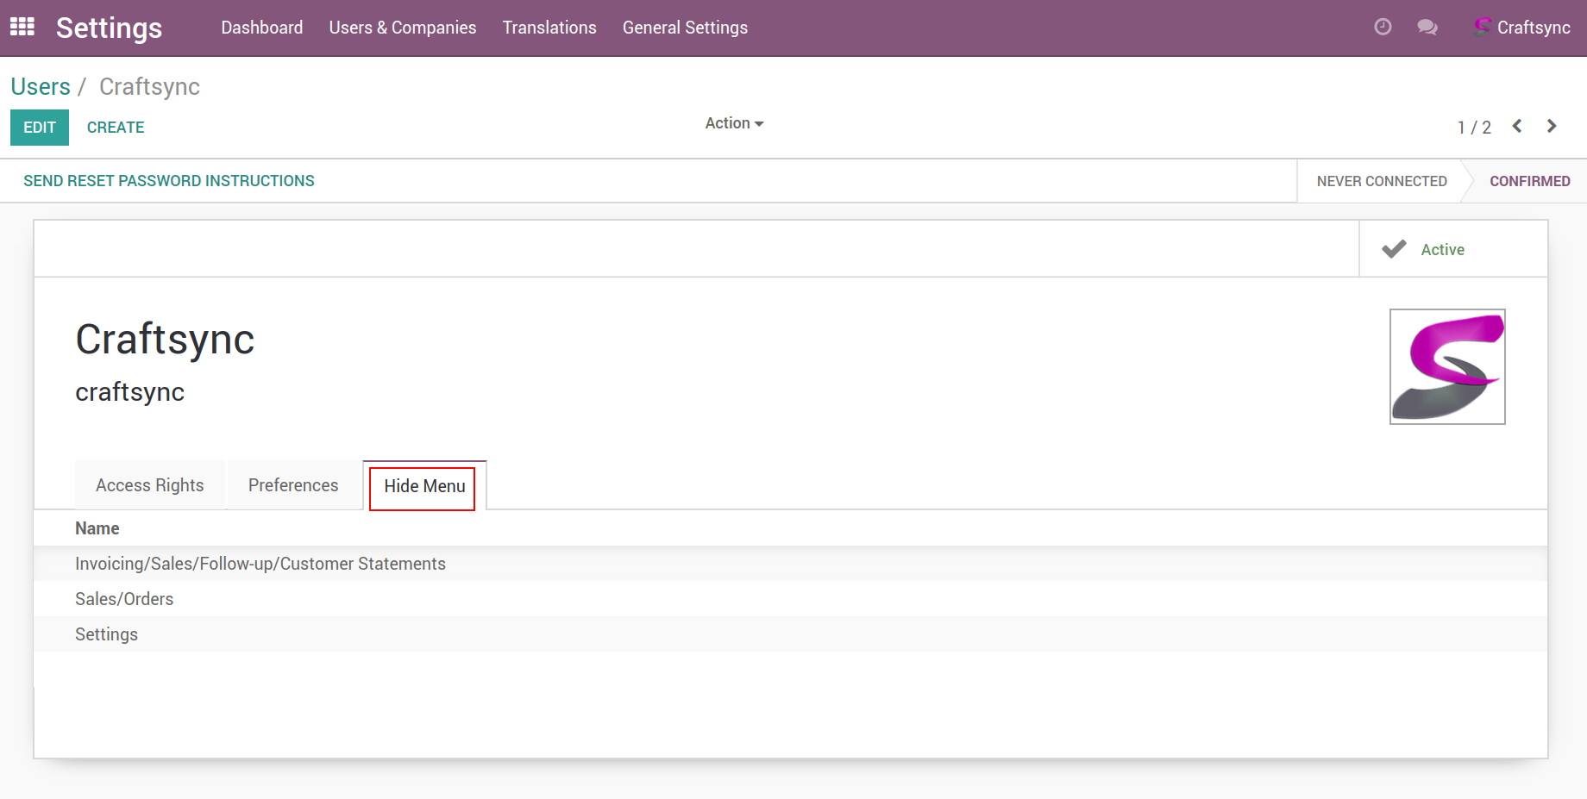Image resolution: width=1587 pixels, height=799 pixels.
Task: Select the Hide Menu tab
Action: pyautogui.click(x=424, y=486)
